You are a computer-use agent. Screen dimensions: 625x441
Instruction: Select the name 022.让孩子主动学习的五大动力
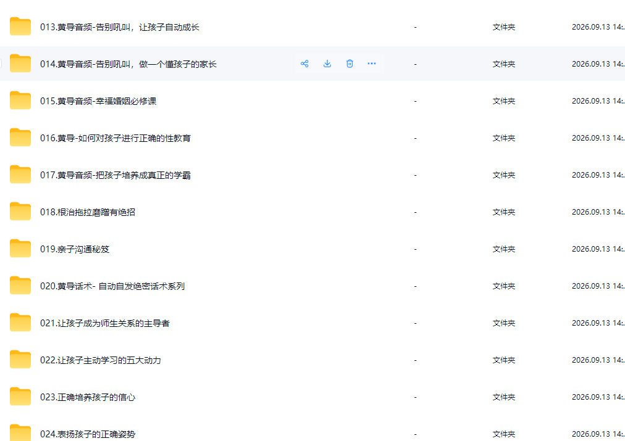(101, 360)
